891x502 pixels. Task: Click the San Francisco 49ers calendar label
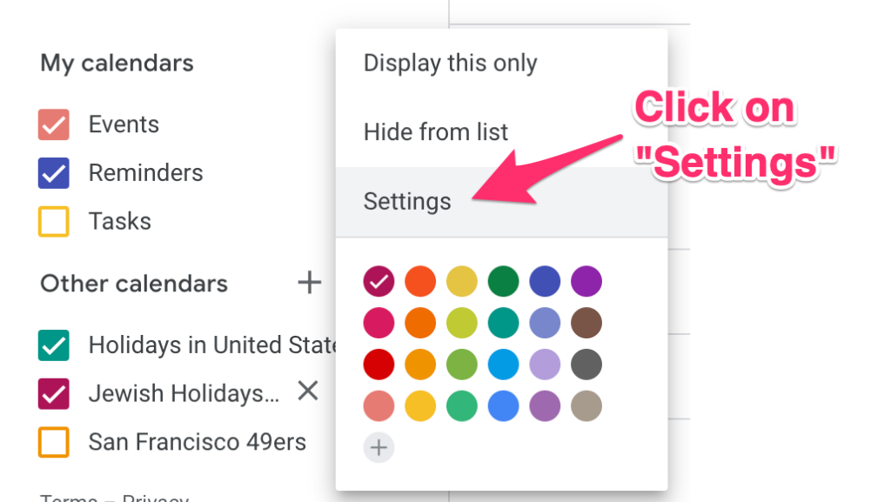(197, 442)
